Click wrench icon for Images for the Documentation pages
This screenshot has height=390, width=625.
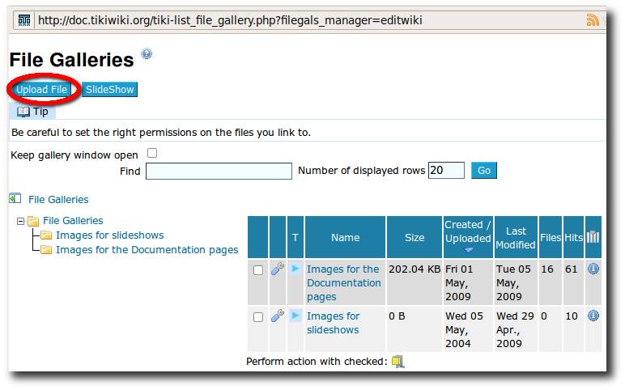click(278, 269)
